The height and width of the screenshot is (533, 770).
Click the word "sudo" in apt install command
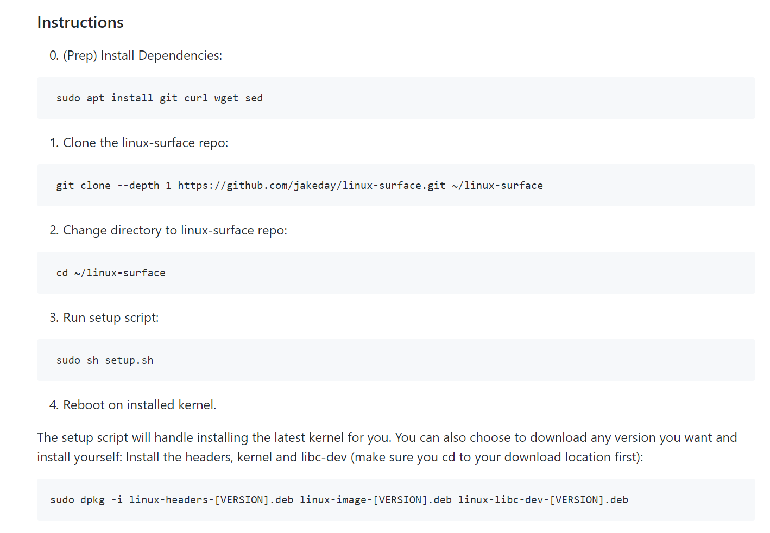point(68,98)
